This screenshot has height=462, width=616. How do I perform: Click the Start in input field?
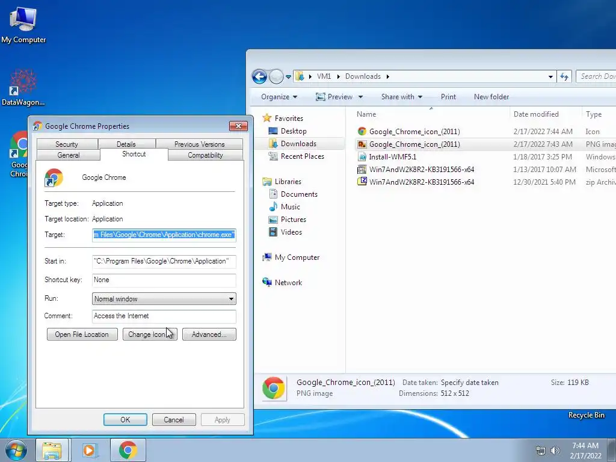pos(164,261)
